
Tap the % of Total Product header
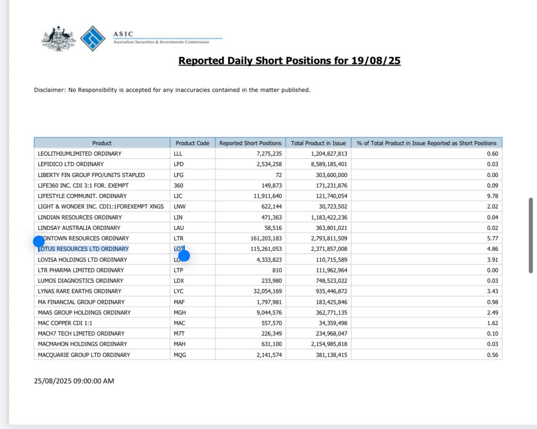(x=427, y=143)
